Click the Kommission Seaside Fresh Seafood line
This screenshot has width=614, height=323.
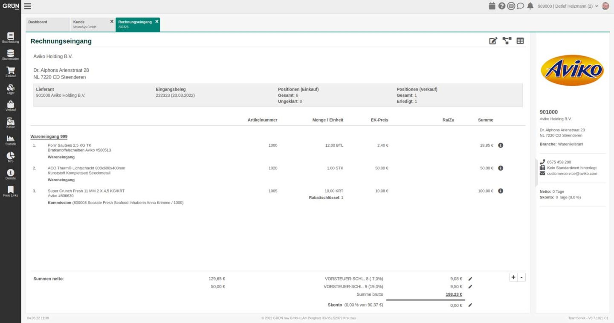[116, 203]
